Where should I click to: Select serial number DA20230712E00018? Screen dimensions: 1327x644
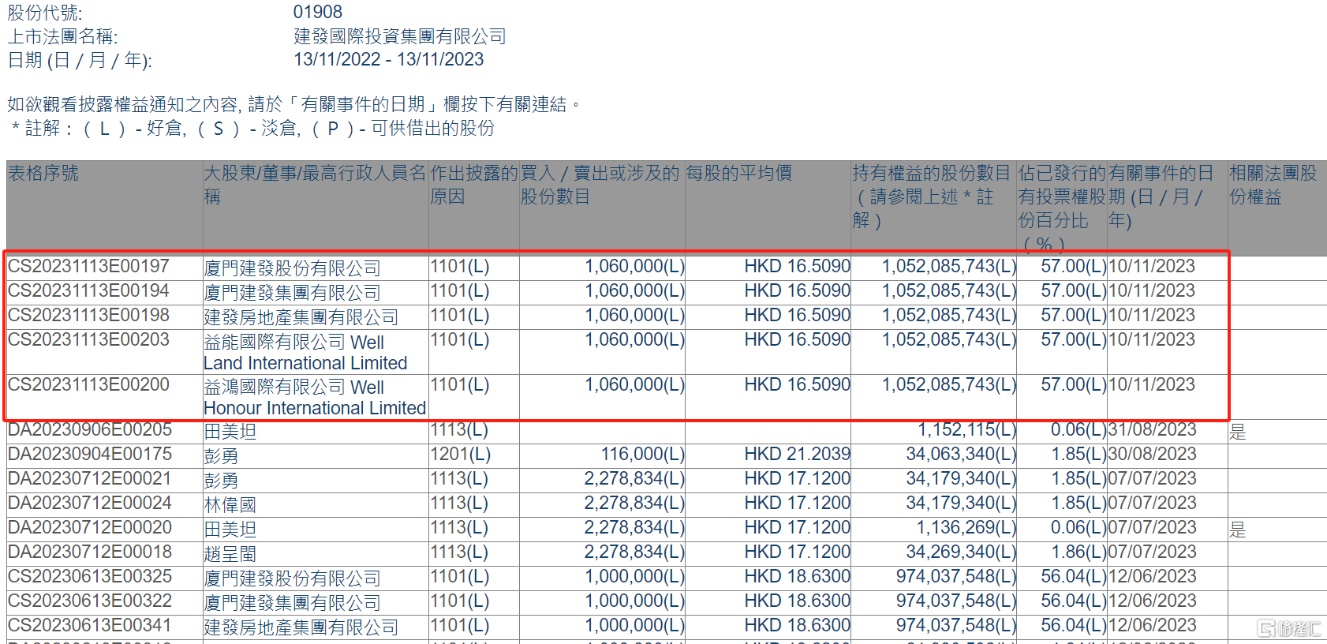[x=90, y=552]
